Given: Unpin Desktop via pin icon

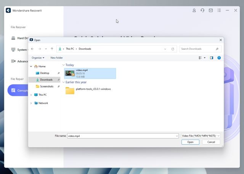Looking at the screenshot, I should (58, 73).
